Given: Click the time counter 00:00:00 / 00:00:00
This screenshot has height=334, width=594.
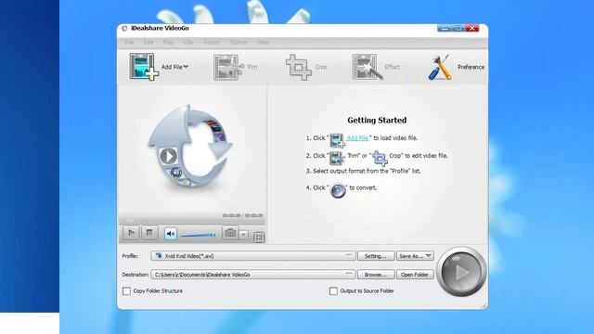Looking at the screenshot, I should pyautogui.click(x=242, y=215).
